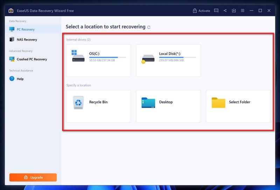Open the feedback chat icon
This screenshot has height=190, width=280.
(x=216, y=11)
